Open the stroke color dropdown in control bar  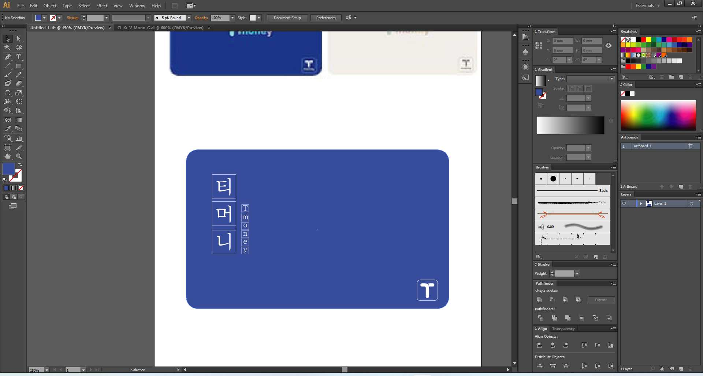point(59,18)
